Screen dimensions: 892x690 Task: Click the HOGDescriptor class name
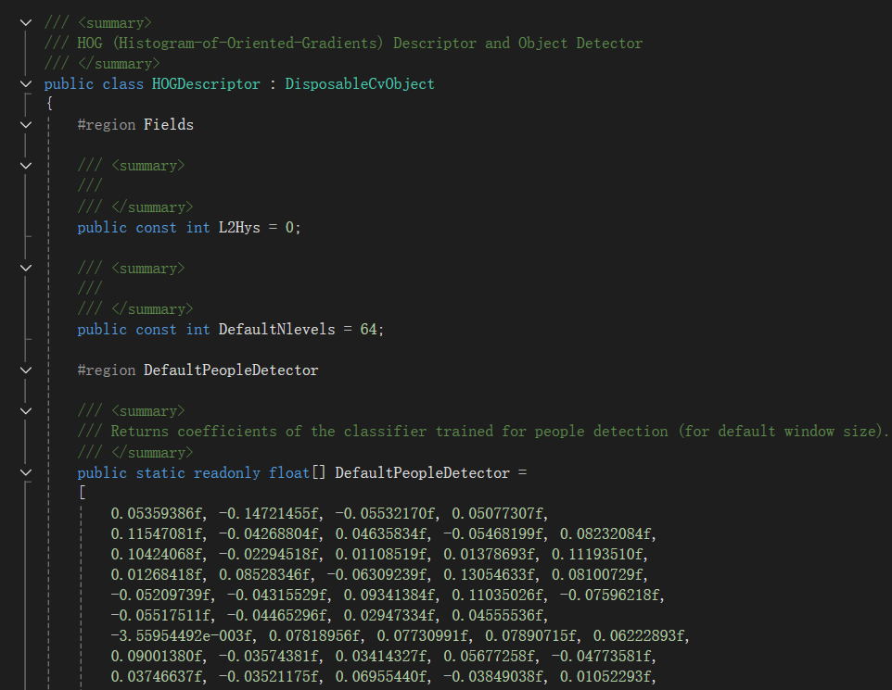[206, 84]
